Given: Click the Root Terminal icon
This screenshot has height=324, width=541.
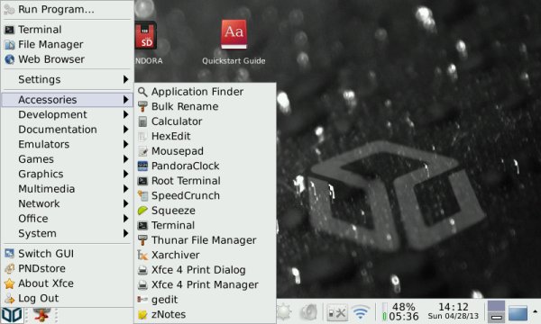Looking at the screenshot, I should [x=142, y=181].
